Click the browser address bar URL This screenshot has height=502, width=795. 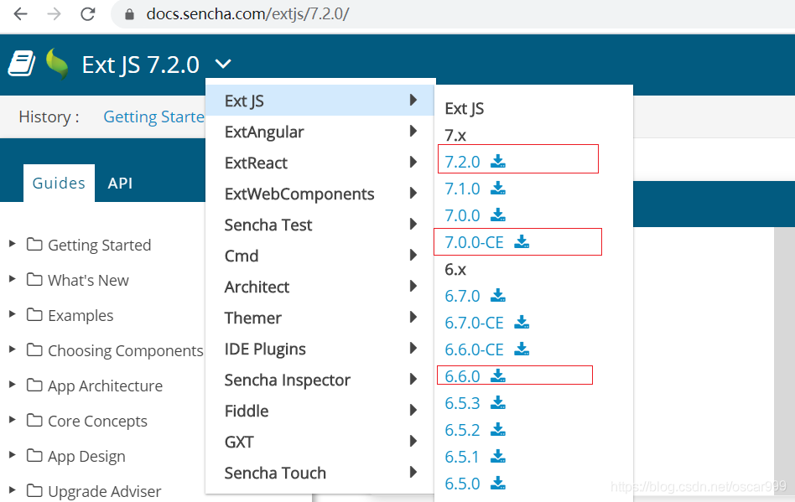click(x=247, y=13)
